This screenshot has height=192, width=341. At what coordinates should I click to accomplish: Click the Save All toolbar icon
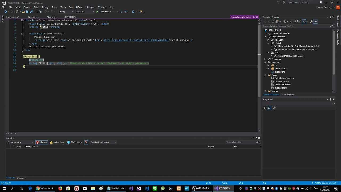[31, 11]
